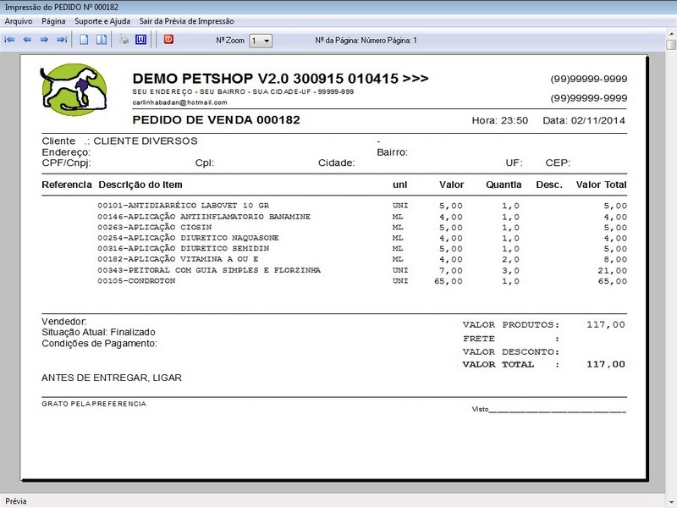Click total value 21,00 in PEITORAL row
Screen dimensions: 677x508
pos(612,271)
